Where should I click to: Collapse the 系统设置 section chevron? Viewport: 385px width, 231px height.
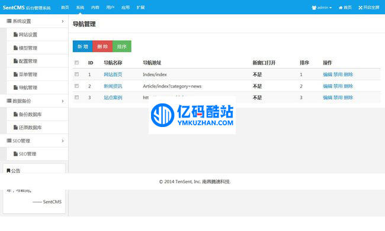click(63, 21)
